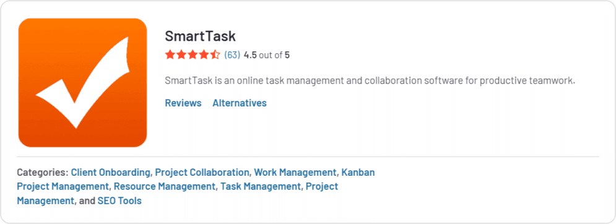Open the SEO Tools category link
This screenshot has width=616, height=224.
(119, 201)
